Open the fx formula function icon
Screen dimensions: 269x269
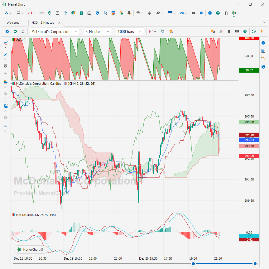[x=23, y=32]
